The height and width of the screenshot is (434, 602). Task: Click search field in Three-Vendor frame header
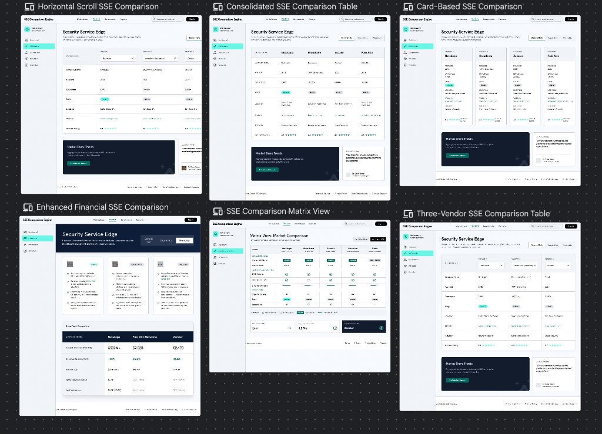(x=546, y=227)
